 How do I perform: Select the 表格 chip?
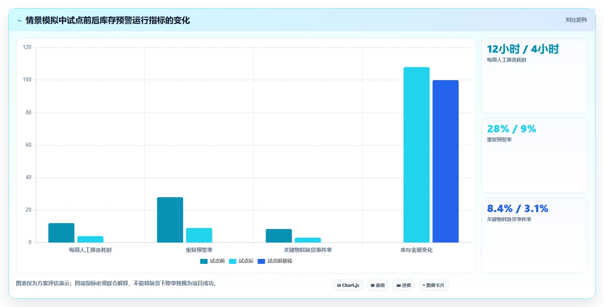(x=377, y=285)
